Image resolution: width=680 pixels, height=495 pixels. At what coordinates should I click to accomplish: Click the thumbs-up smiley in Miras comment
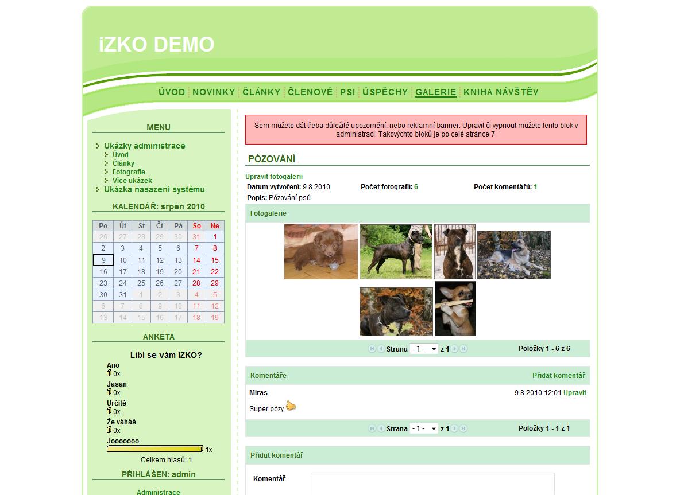point(291,406)
